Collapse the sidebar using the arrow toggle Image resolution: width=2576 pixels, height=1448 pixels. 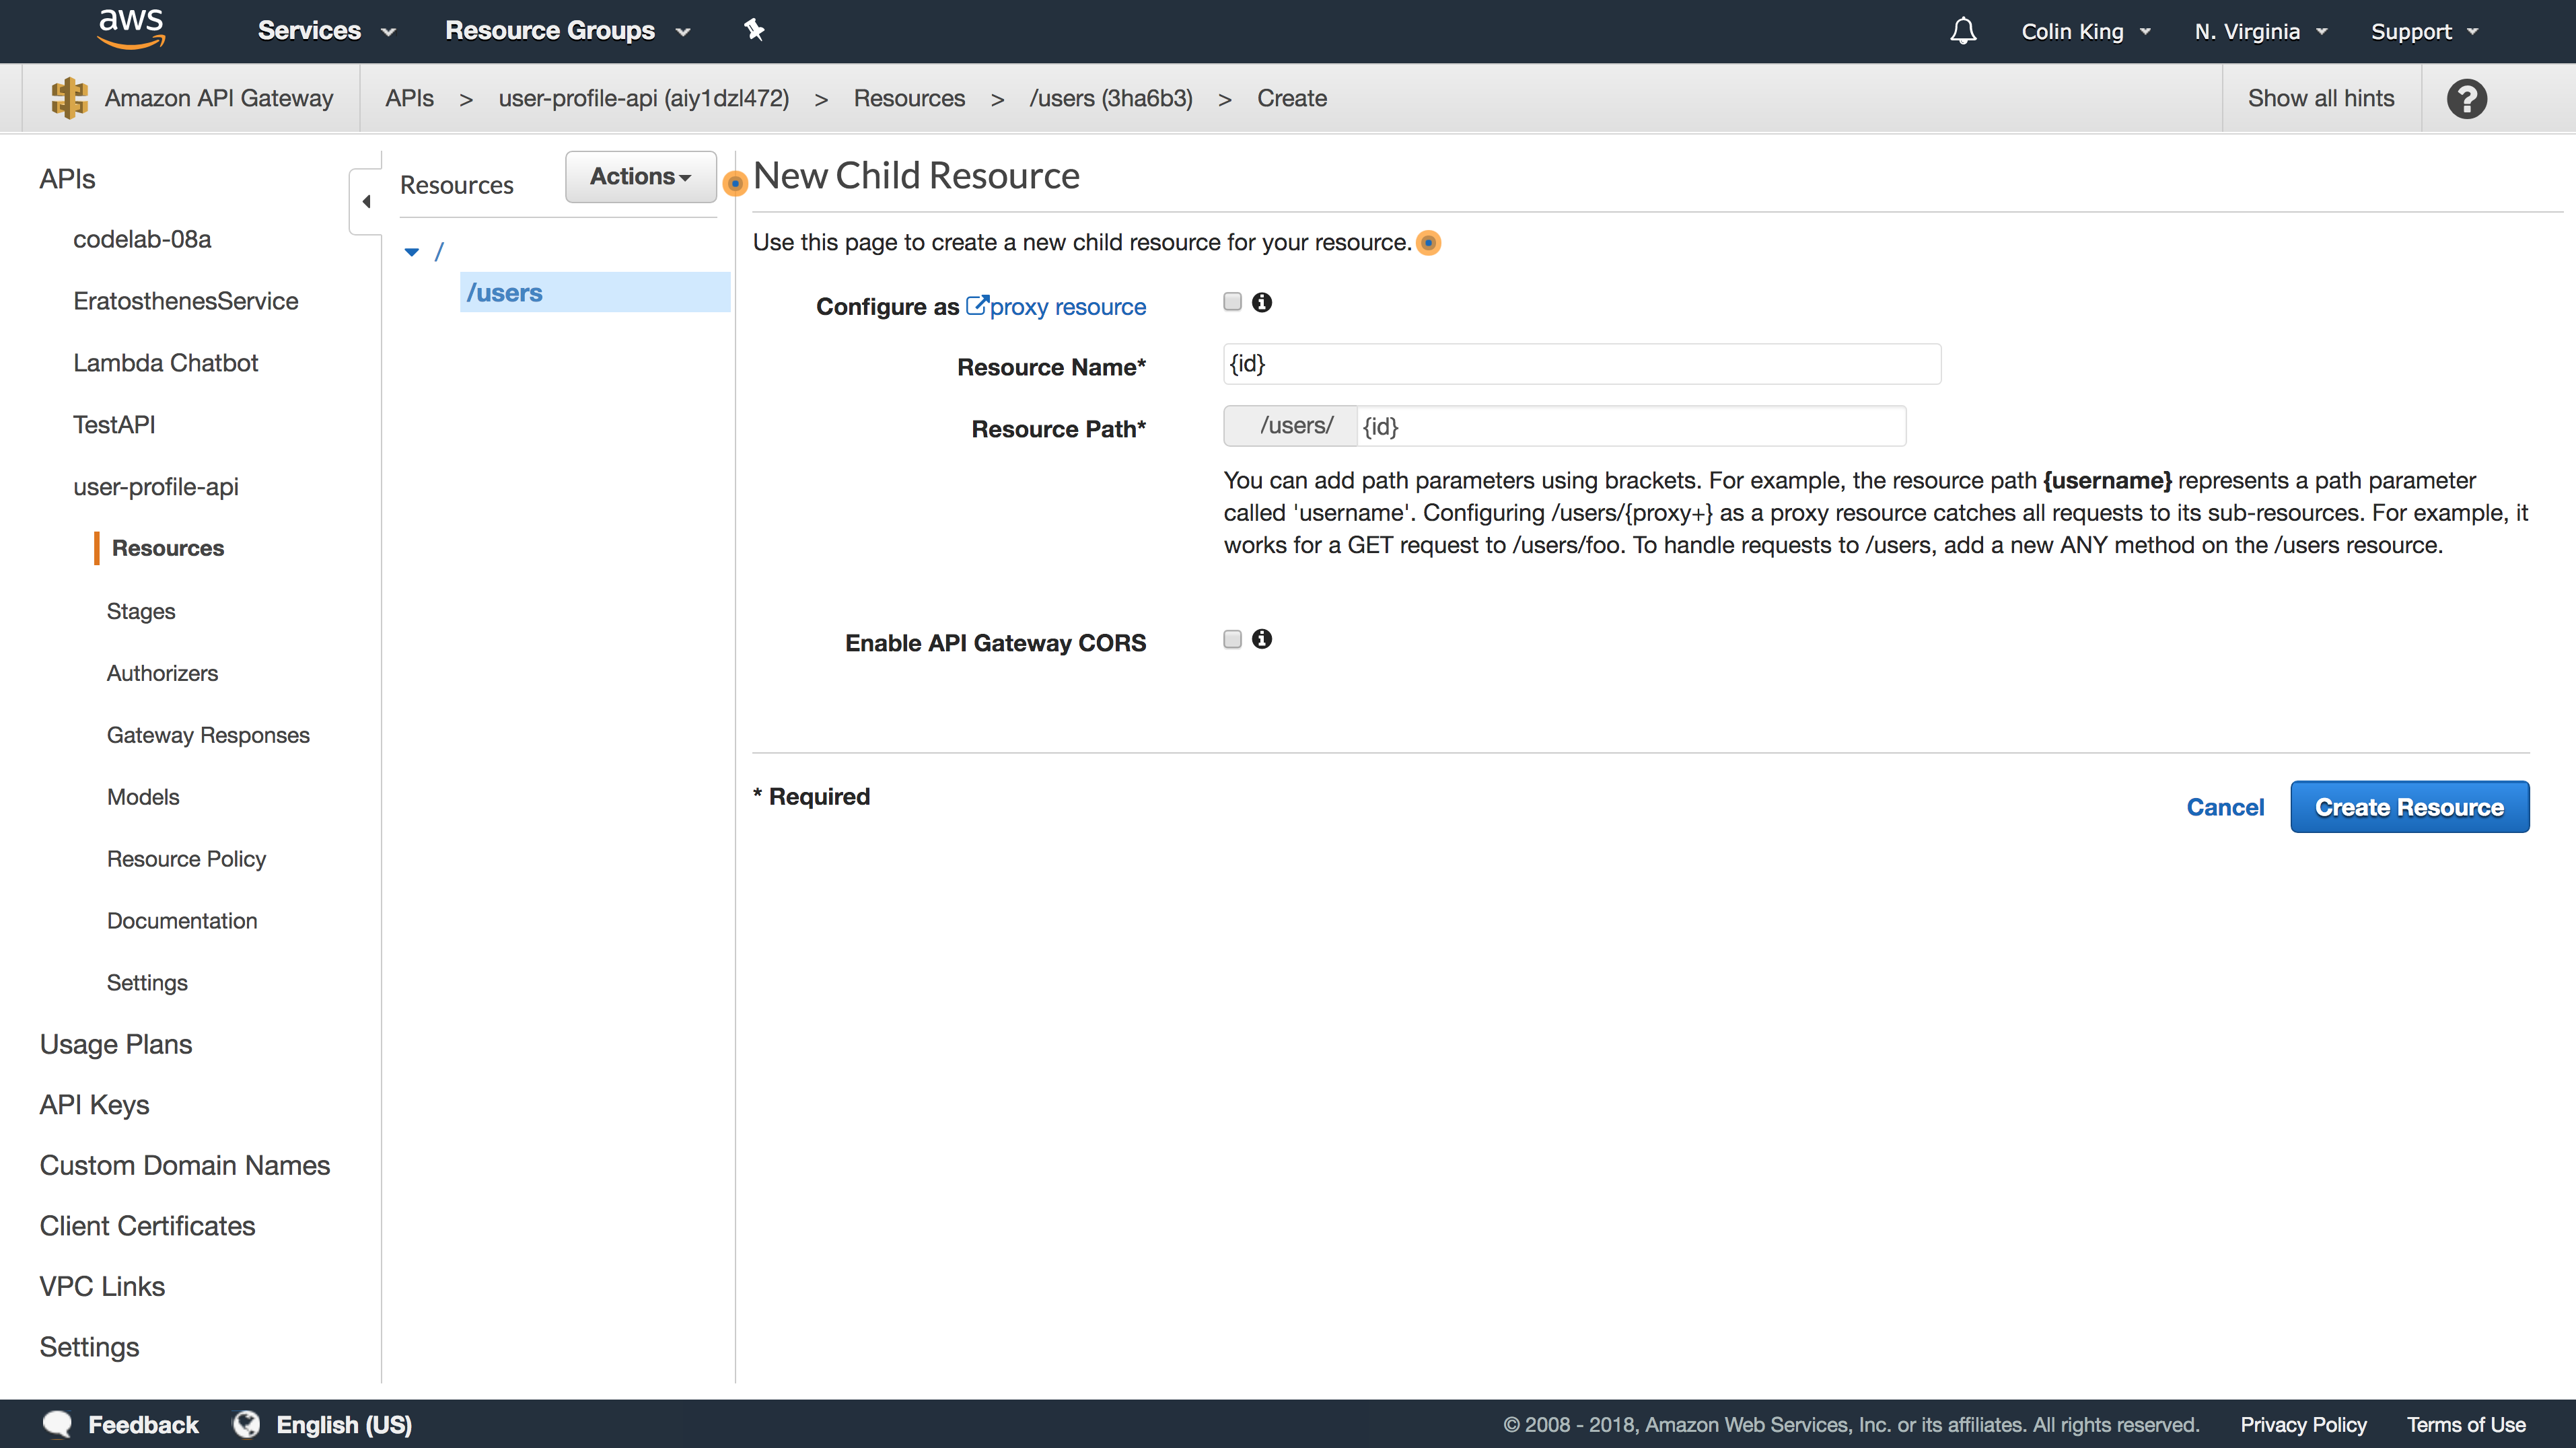tap(366, 201)
